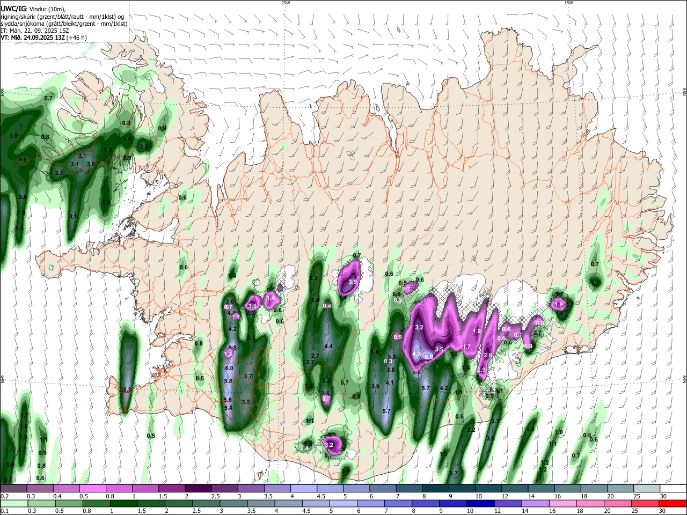Click the "0.2" label on upper legend row
Image resolution: width=687 pixels, height=515 pixels.
4,497
